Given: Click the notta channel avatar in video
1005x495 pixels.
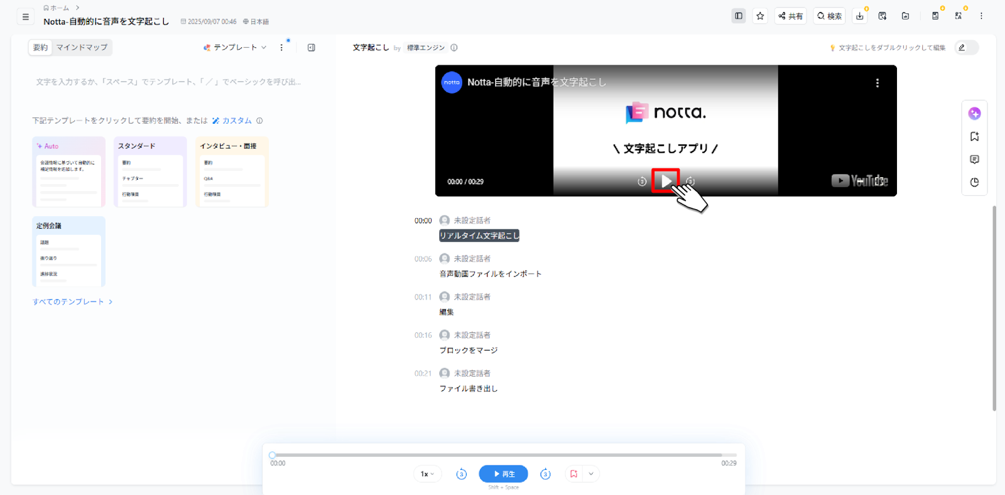Looking at the screenshot, I should [x=452, y=82].
